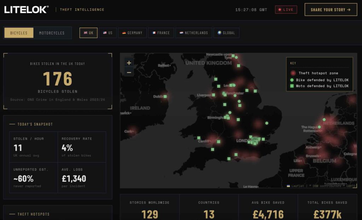Click the theft hotspot at Lille
Viewport: 362px width, 220px height.
[300, 160]
